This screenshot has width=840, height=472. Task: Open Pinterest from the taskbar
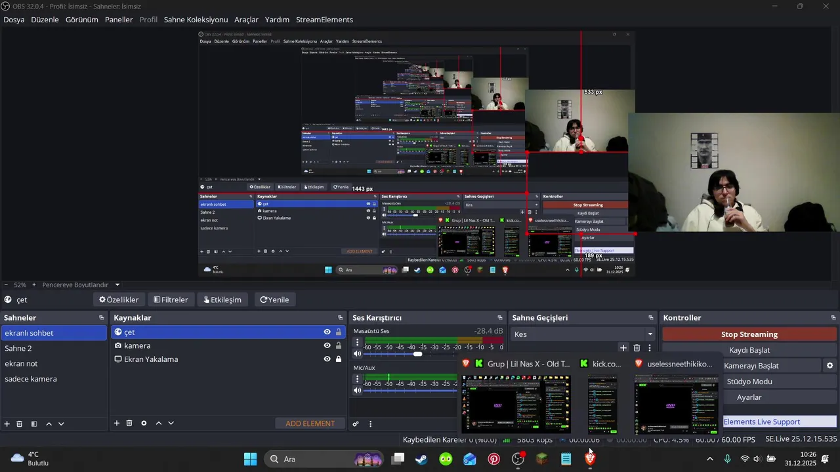(494, 459)
